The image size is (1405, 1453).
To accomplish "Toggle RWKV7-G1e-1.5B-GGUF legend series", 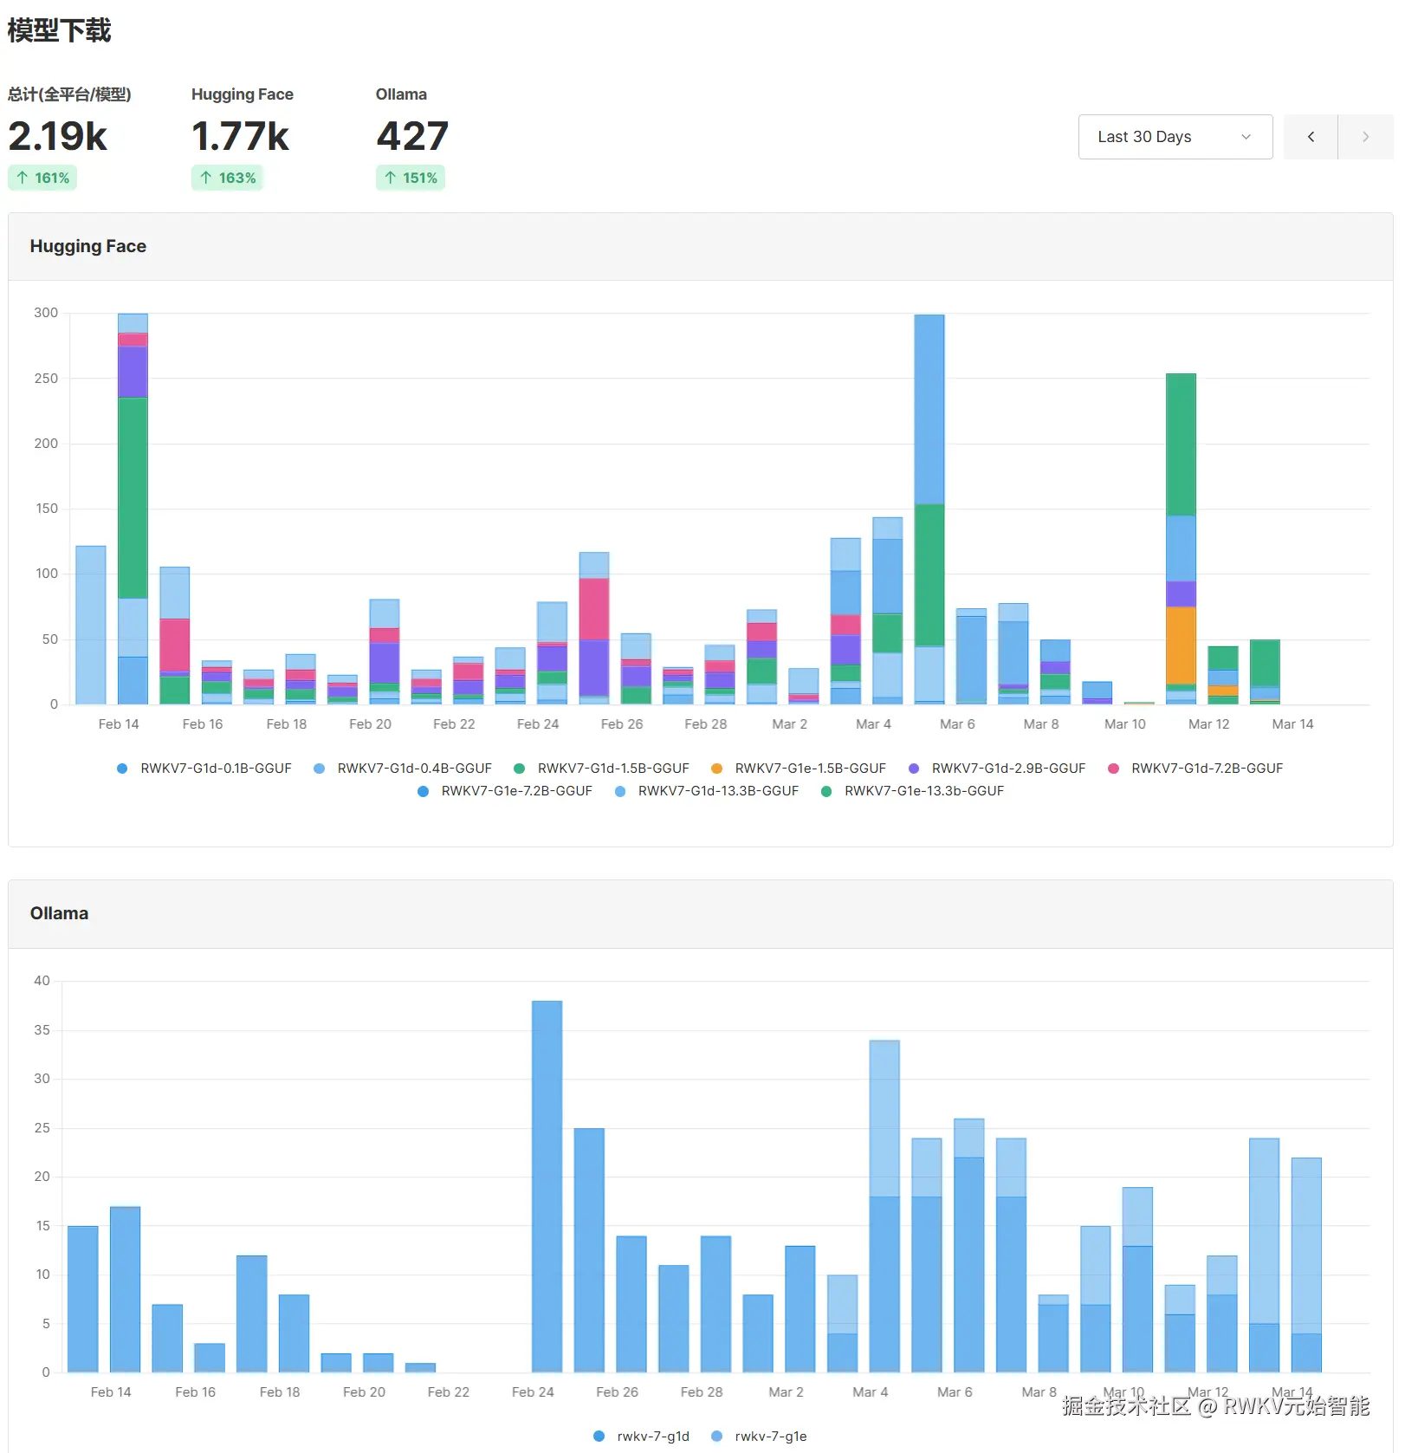I will 799,769.
